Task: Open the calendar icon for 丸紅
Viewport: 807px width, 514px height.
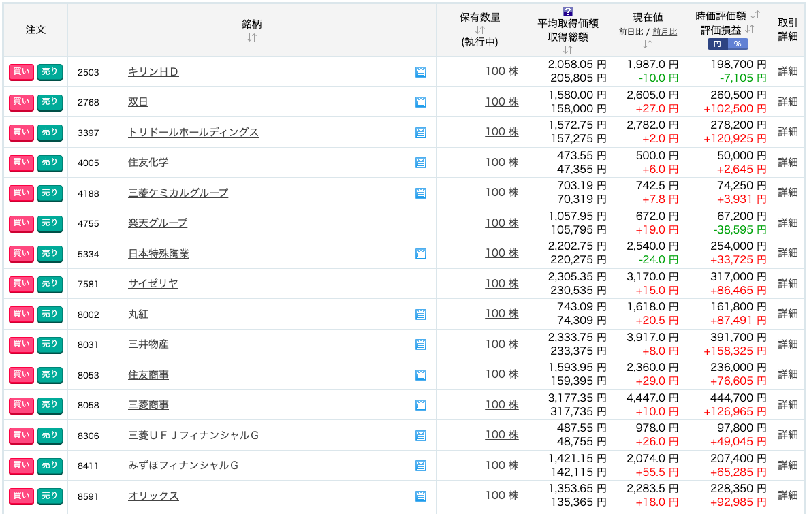Action: [420, 315]
